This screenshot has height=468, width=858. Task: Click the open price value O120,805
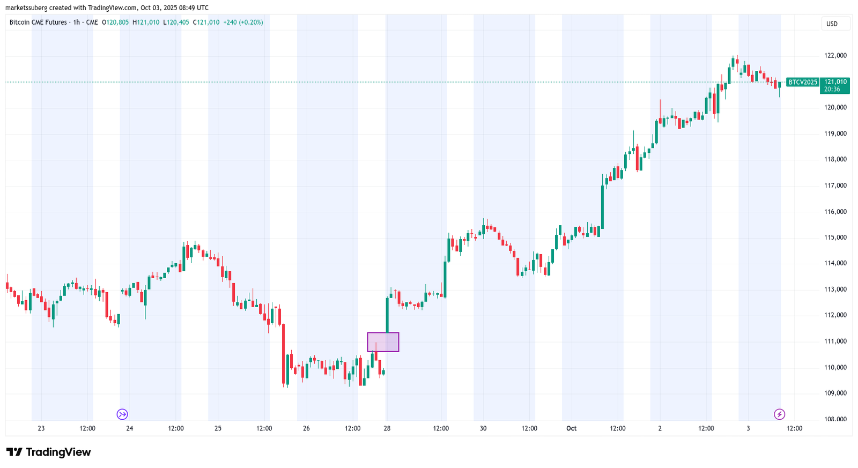pyautogui.click(x=116, y=23)
